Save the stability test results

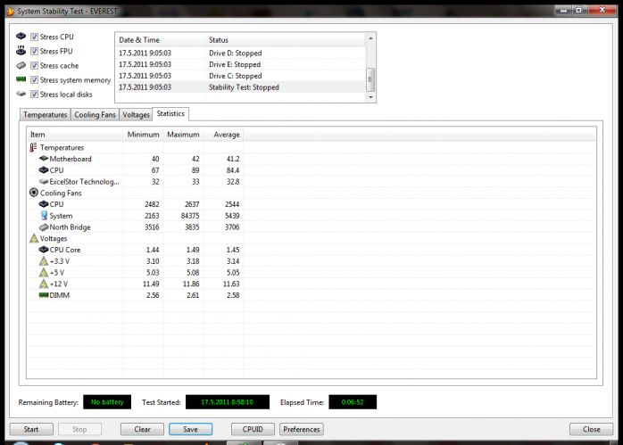click(191, 429)
